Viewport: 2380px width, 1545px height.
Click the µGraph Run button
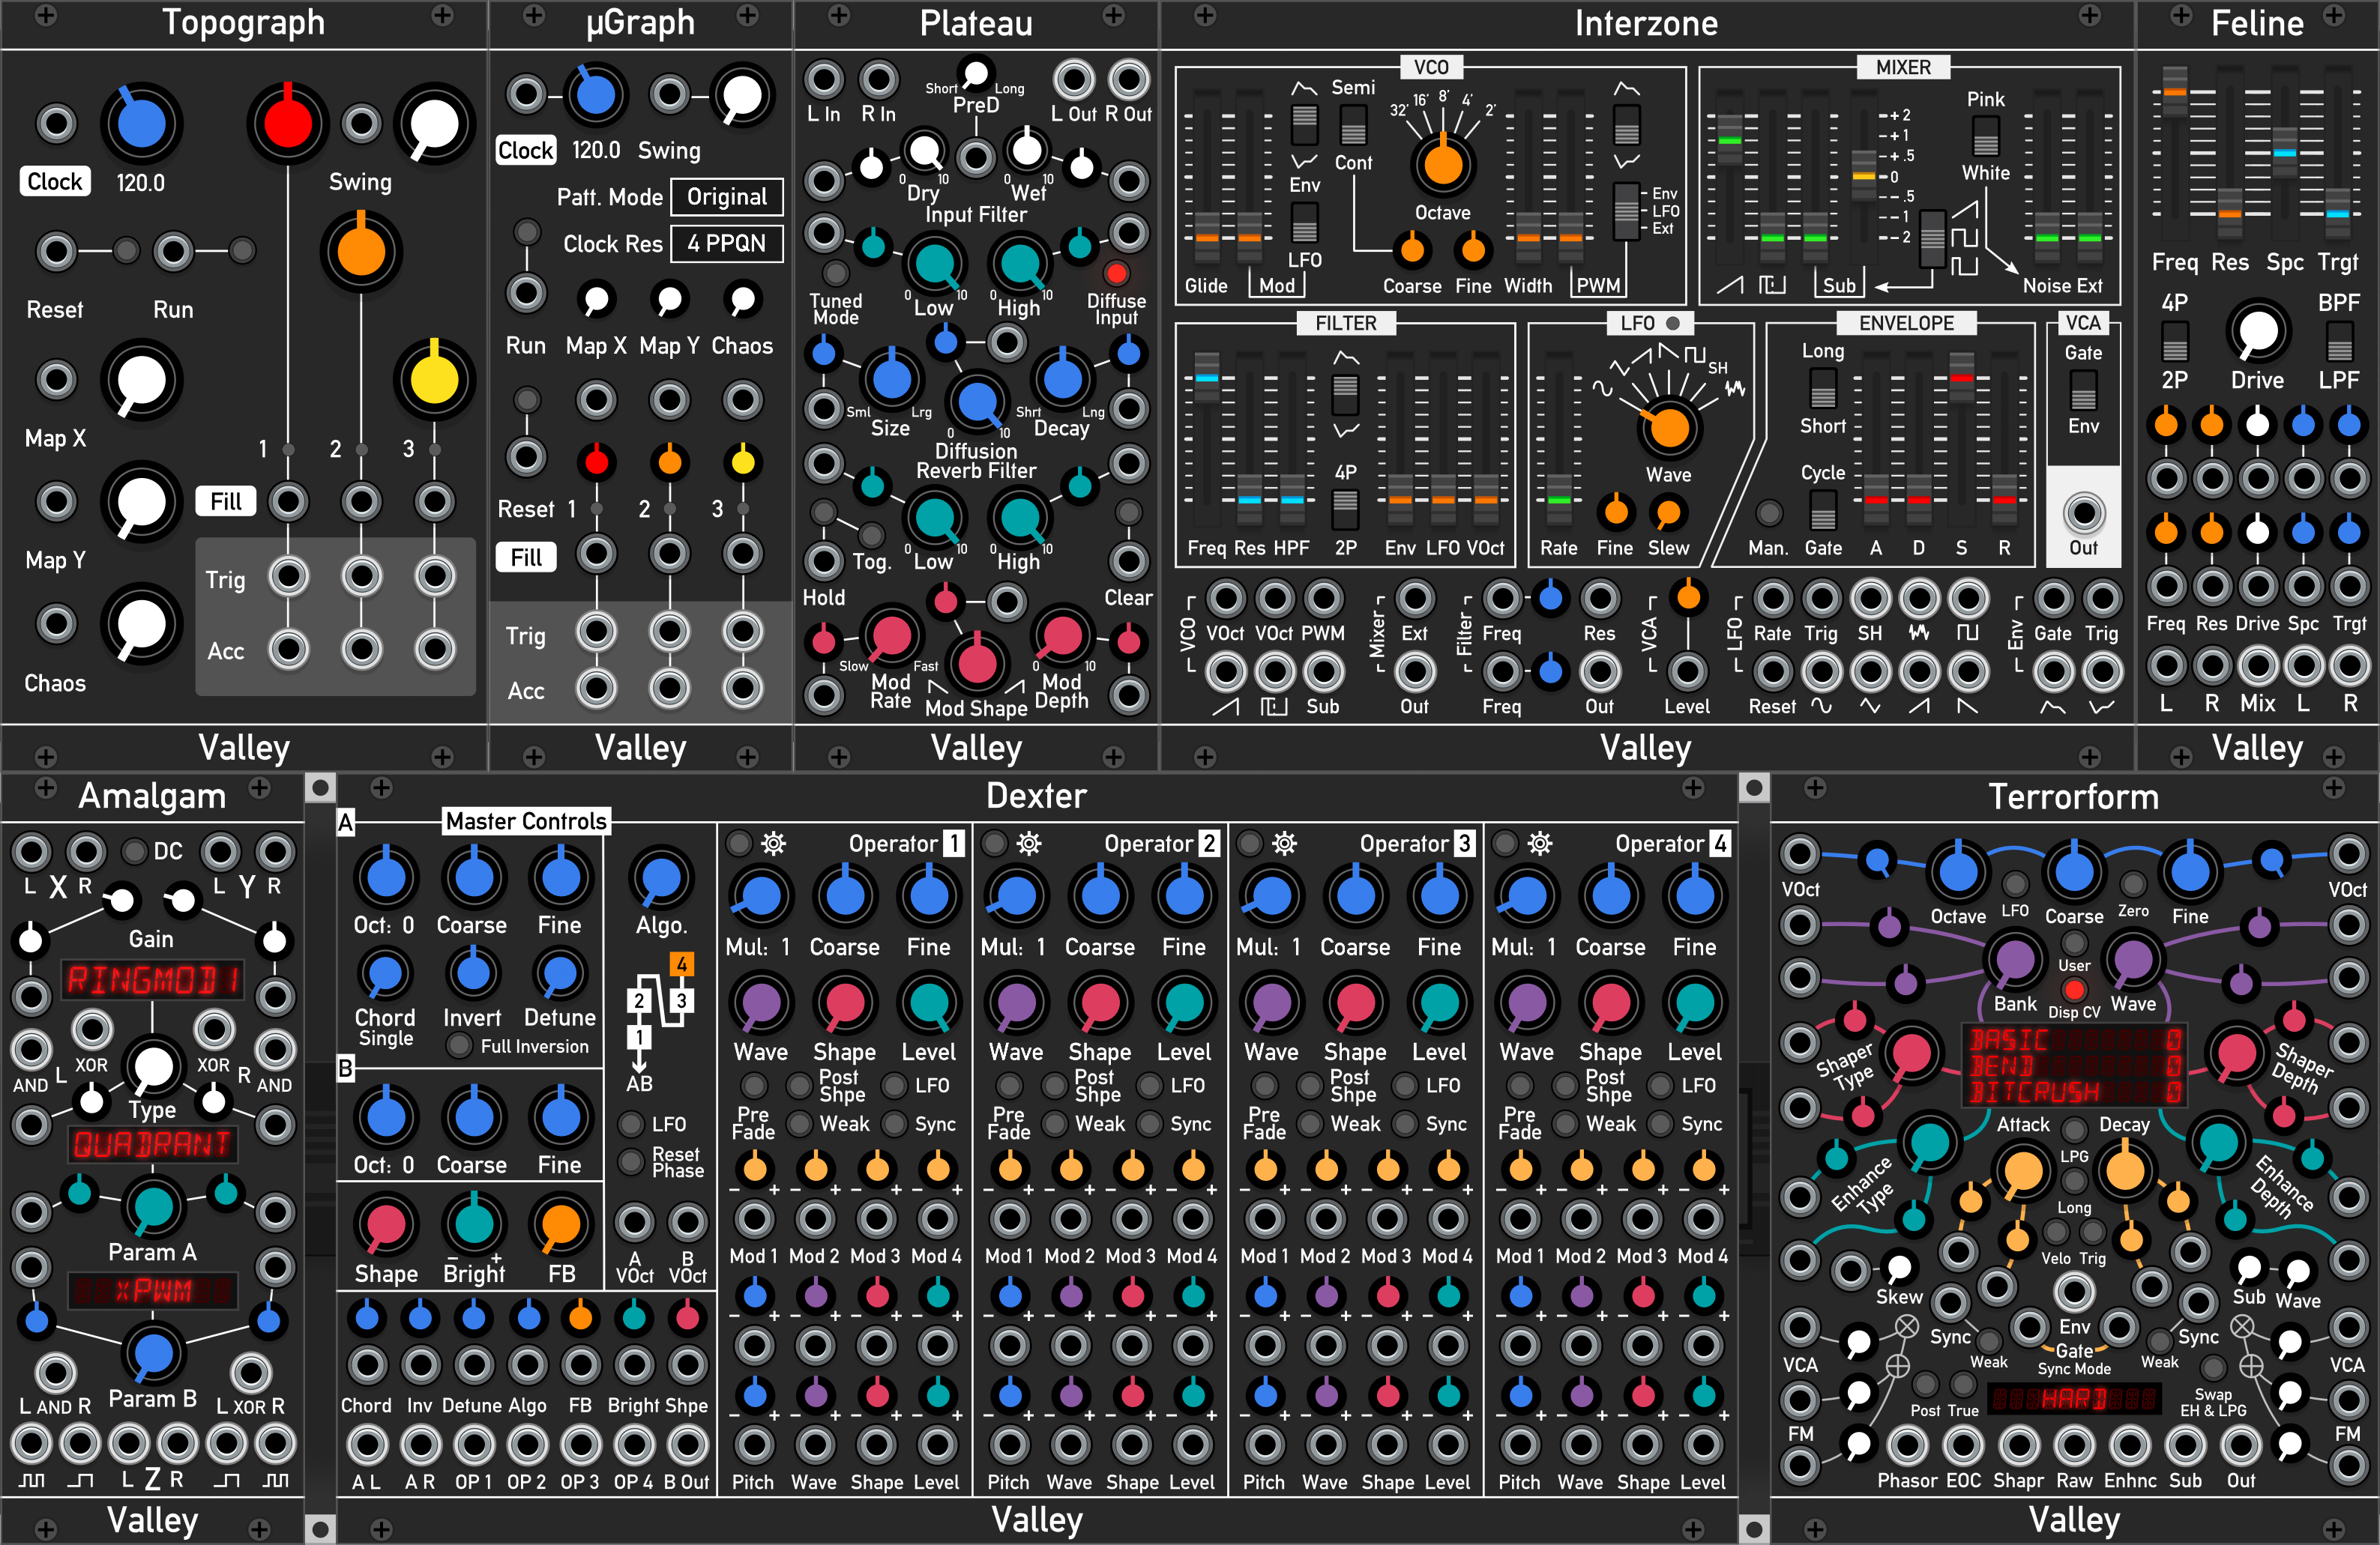[527, 232]
